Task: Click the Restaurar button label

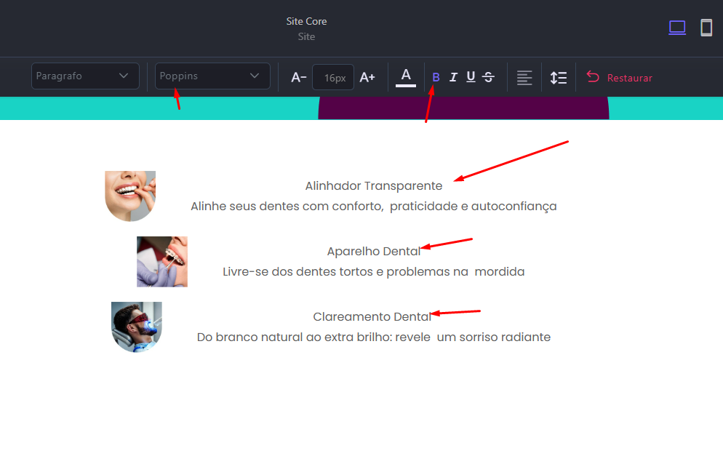Action: [629, 78]
